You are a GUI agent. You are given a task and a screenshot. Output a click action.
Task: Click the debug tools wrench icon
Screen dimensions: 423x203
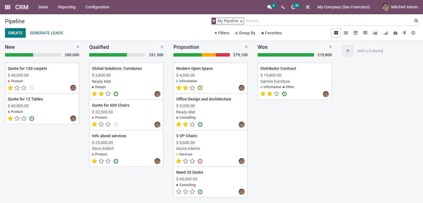pyautogui.click(x=308, y=7)
